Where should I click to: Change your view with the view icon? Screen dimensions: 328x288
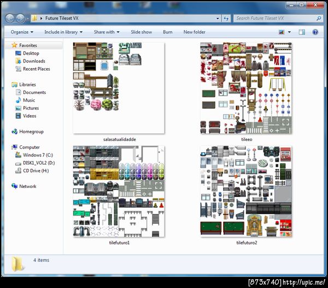(x=282, y=32)
